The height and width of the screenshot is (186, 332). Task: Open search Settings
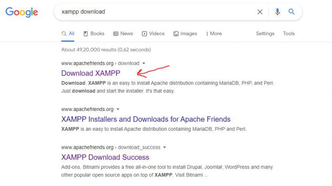[265, 34]
